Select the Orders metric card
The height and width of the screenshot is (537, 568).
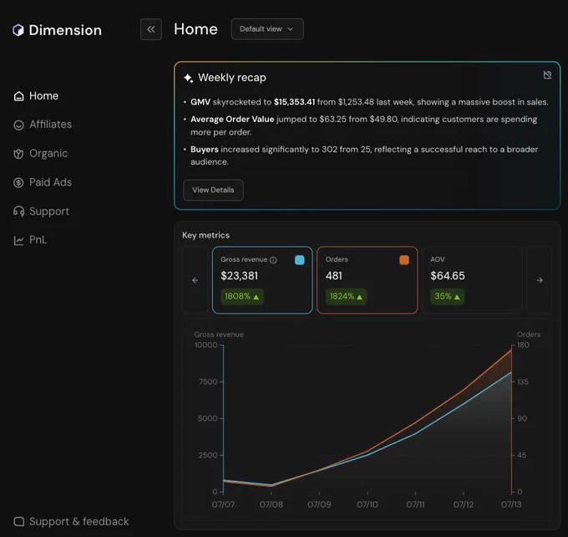pos(367,279)
